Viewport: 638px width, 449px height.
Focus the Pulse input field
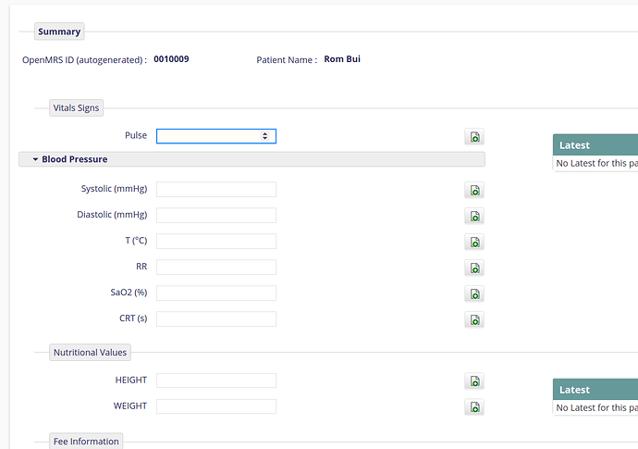pos(216,136)
